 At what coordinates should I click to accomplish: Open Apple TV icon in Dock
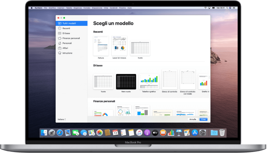(x=155, y=132)
